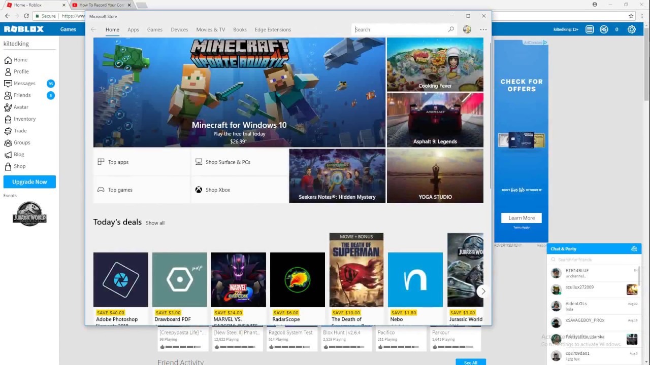Open the Asphalt 9: Legends tile
Viewport: 650px width, 365px height.
coord(435,120)
